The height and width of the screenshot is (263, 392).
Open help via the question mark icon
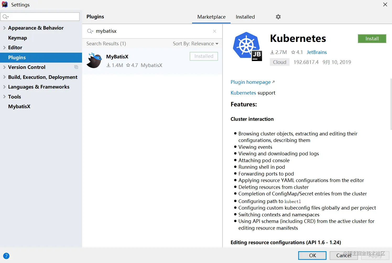click(6, 256)
